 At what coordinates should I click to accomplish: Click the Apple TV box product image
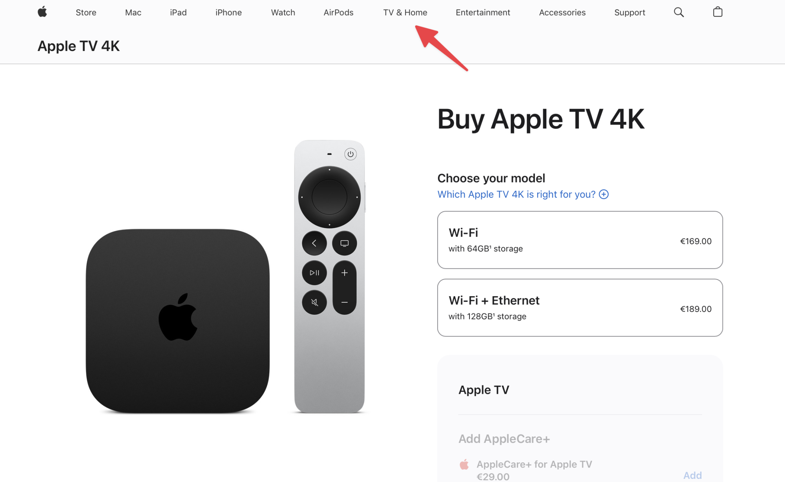(x=178, y=321)
